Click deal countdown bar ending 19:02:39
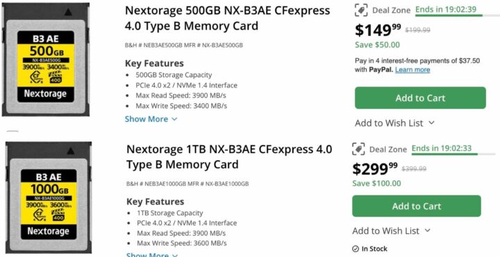 457,10
